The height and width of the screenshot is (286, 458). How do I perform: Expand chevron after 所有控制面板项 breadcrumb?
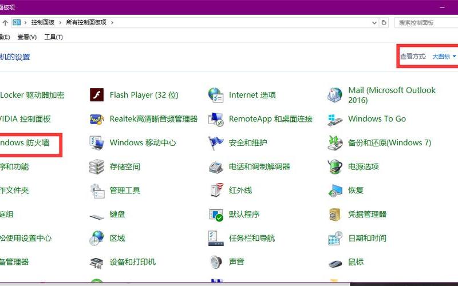[112, 22]
